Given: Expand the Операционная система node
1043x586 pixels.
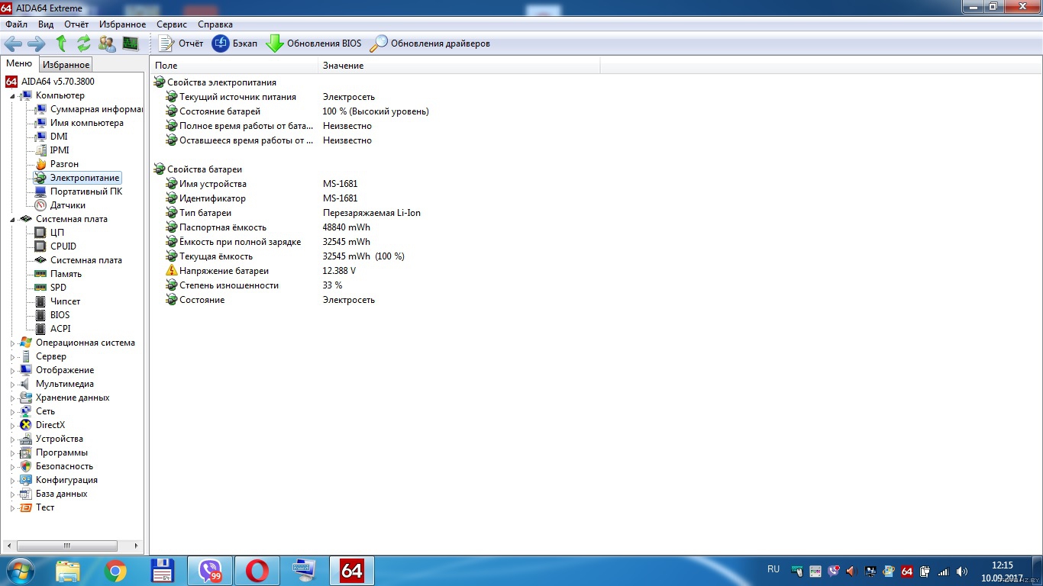Looking at the screenshot, I should point(12,343).
